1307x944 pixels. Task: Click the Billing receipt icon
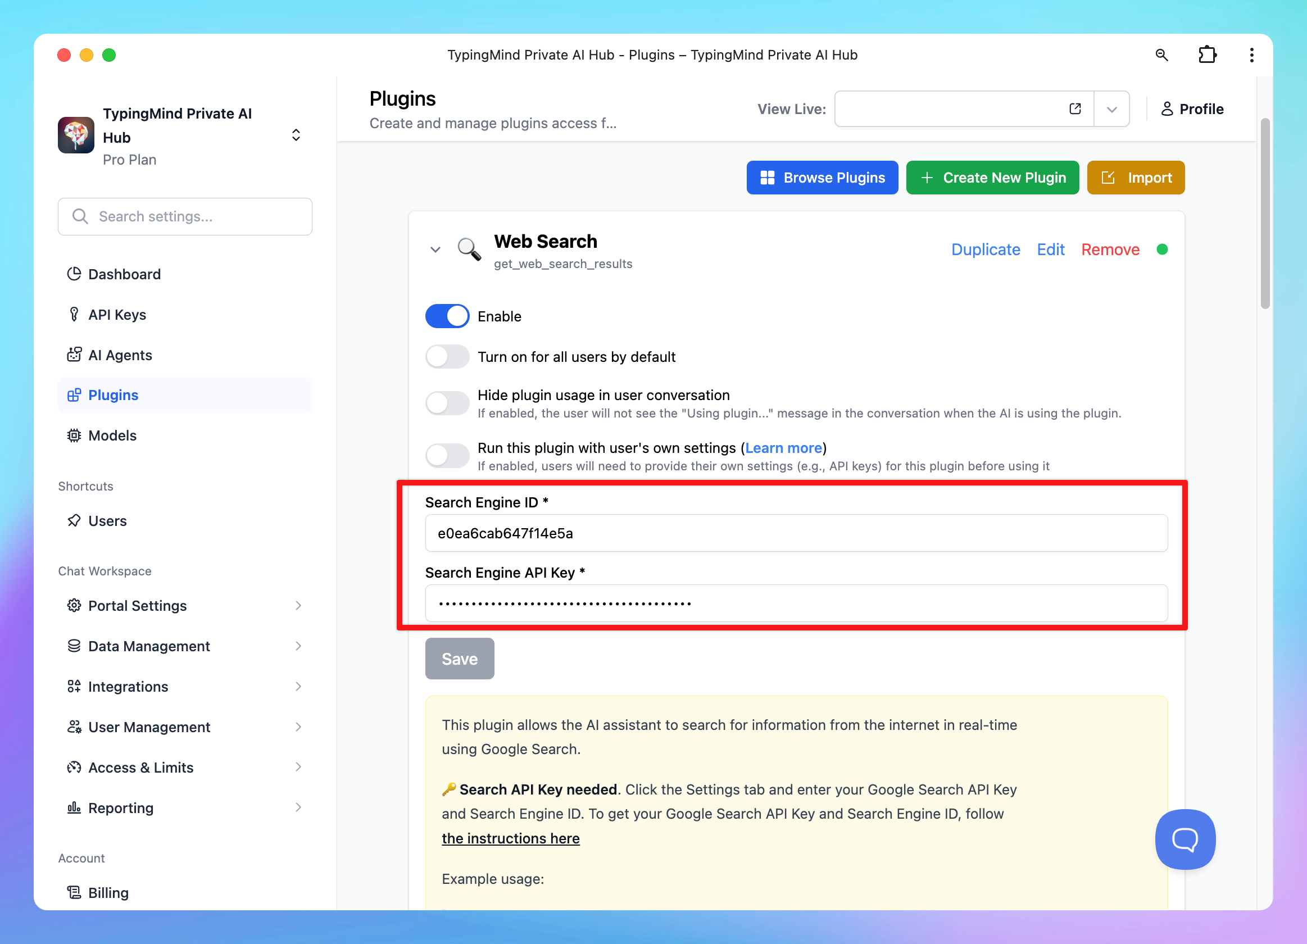point(74,893)
